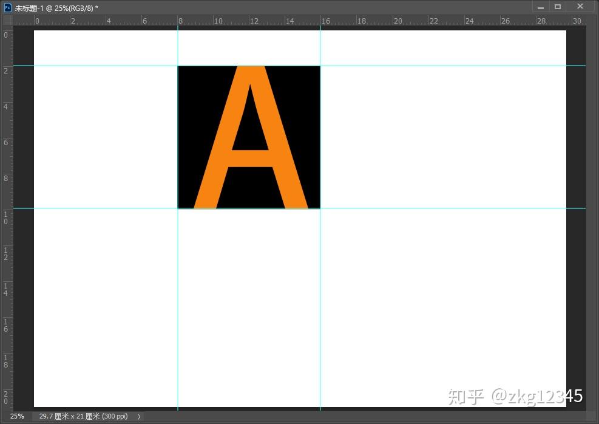Click the document info "29.7 厘米 x 21 厘米 (300 ppi)"
The width and height of the screenshot is (599, 424).
[x=83, y=416]
